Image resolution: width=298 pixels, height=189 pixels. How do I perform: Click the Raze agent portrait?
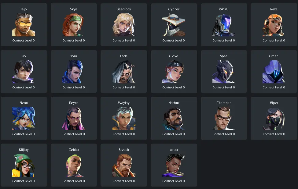274,25
